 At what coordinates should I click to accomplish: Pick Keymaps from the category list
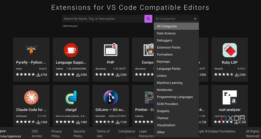pyautogui.click(x=176, y=62)
